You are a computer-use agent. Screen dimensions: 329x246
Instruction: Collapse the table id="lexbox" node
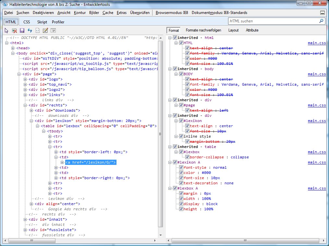(38, 126)
